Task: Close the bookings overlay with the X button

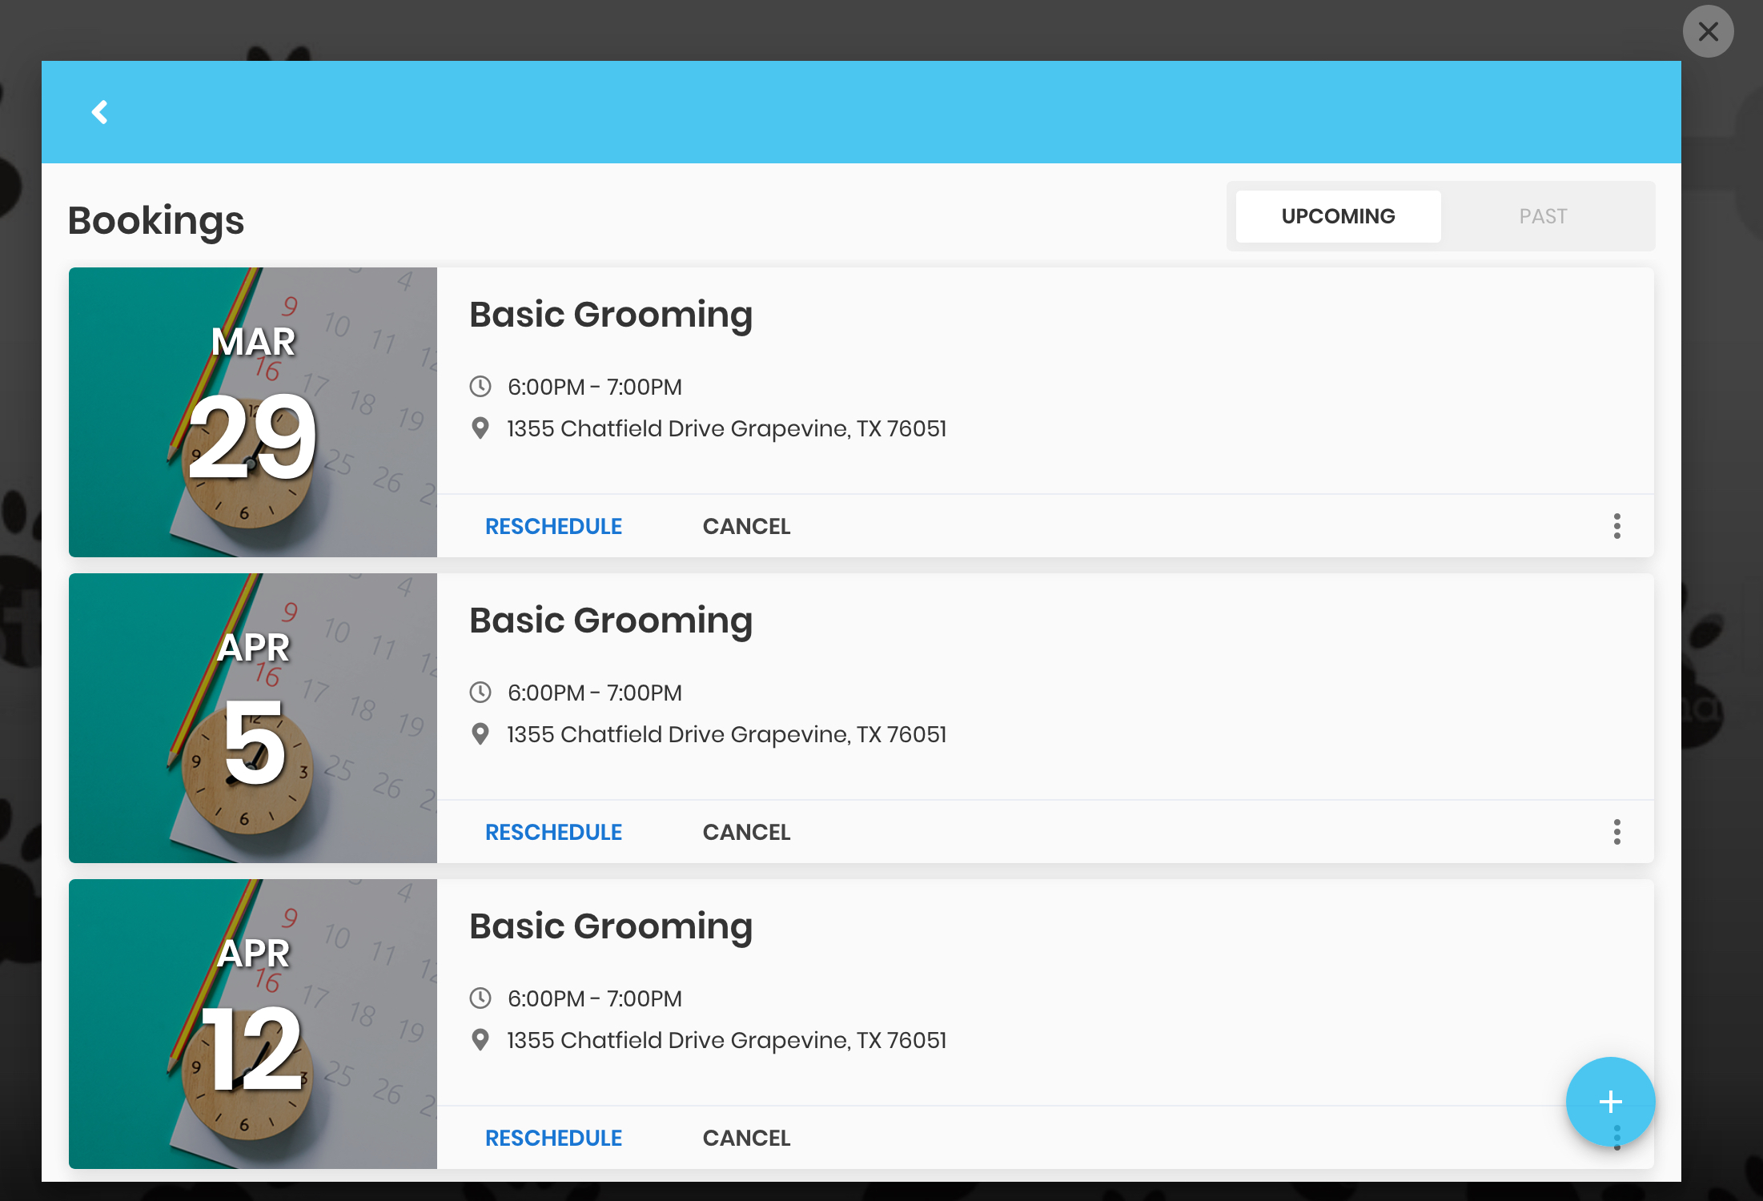Action: coord(1708,31)
